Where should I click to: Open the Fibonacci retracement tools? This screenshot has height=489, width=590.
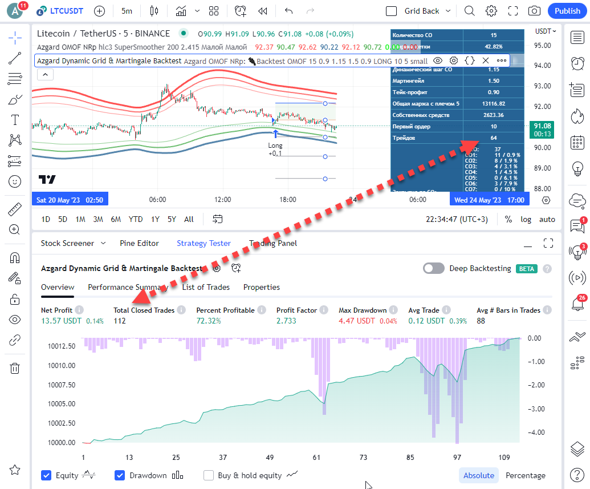tap(15, 79)
